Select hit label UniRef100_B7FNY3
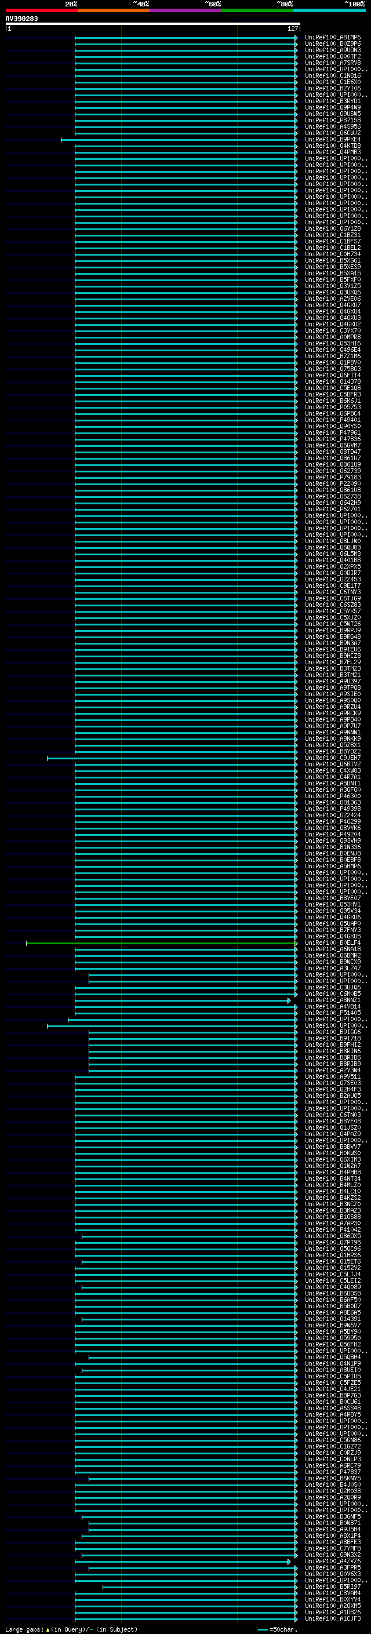The image size is (371, 1634). click(332, 930)
